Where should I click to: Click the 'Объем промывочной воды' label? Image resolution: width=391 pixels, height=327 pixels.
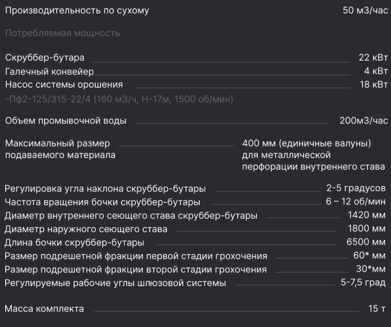coord(66,121)
